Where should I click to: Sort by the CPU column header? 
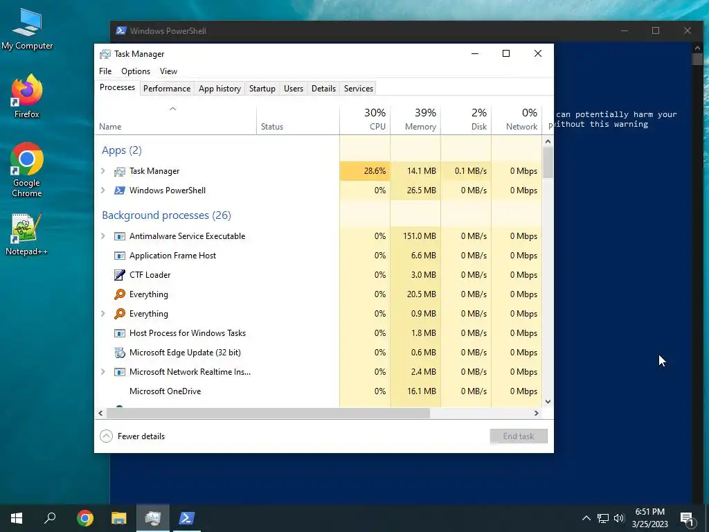coord(365,119)
